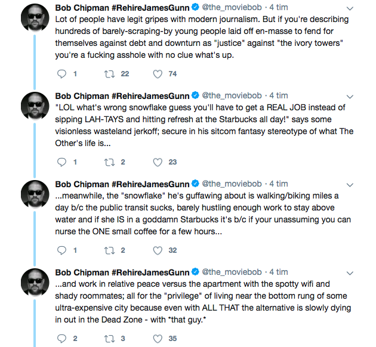
Task: Retweet the tweet with 22 retweets
Action: [x=109, y=74]
